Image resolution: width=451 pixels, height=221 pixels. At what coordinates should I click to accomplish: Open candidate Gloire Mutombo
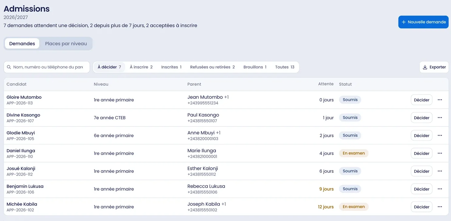[24, 97]
